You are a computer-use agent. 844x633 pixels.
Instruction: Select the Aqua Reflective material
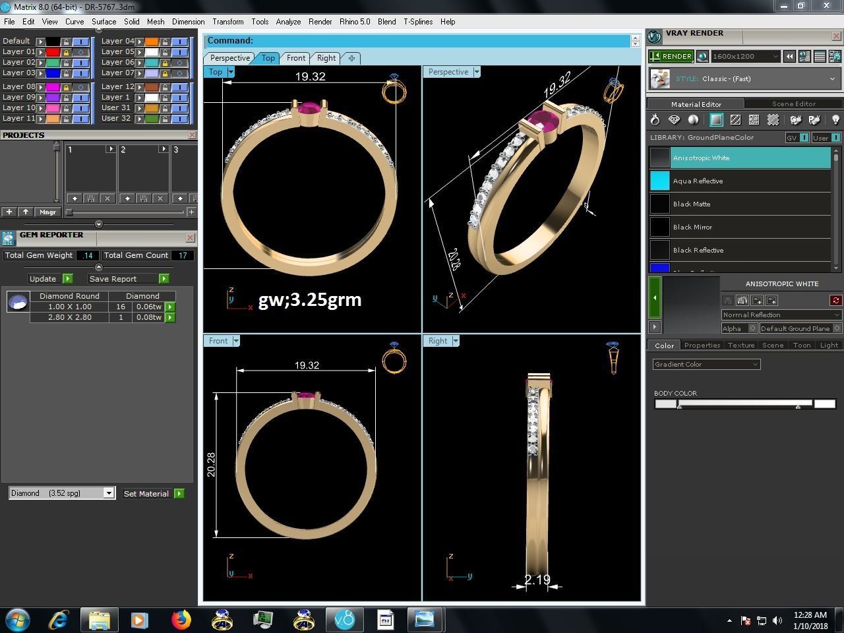740,181
